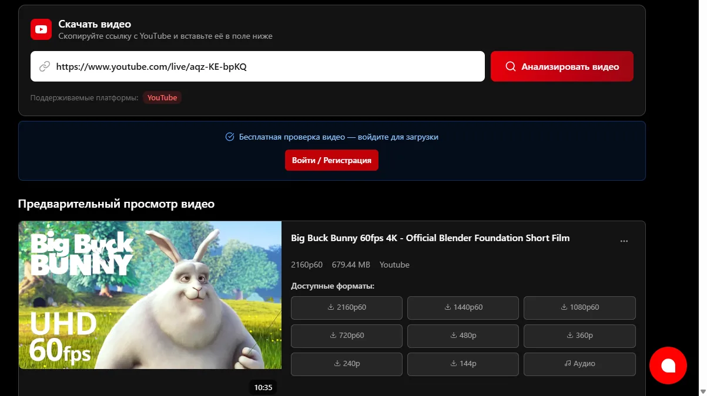The width and height of the screenshot is (707, 396).
Task: Open the red chat support bubble
Action: click(668, 365)
